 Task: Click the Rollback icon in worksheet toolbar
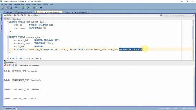pyautogui.click(x=25, y=16)
